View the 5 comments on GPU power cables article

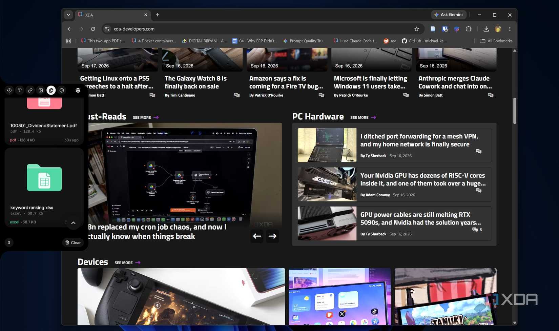[x=477, y=230]
